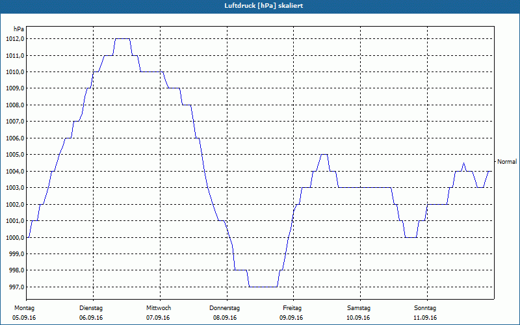
Task: Click the 998,0 axis value
Action: (16, 270)
